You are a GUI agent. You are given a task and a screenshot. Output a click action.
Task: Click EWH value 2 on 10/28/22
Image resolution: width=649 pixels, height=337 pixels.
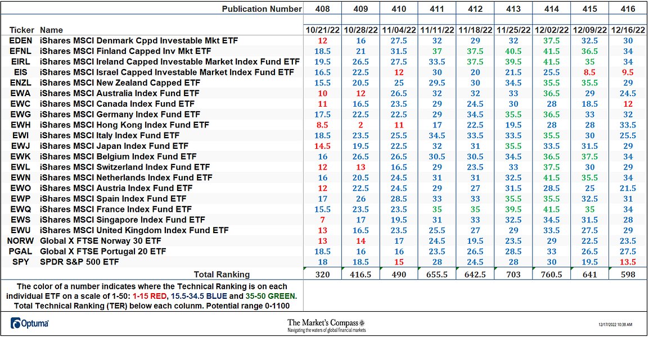click(x=360, y=125)
